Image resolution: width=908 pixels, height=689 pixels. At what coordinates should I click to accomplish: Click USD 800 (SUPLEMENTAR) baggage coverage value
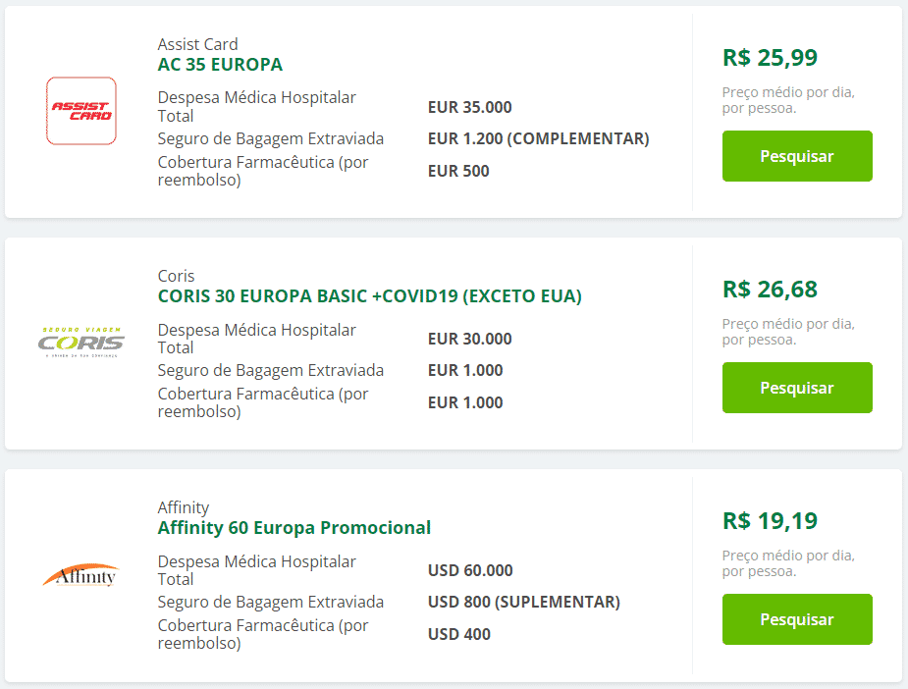[524, 602]
